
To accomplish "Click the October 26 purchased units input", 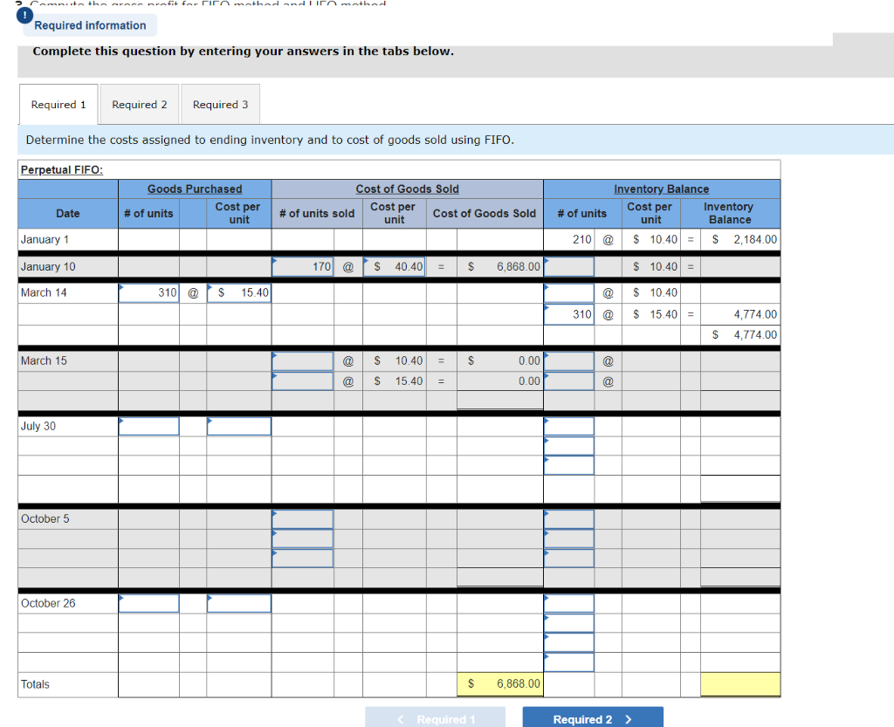I will tap(148, 602).
